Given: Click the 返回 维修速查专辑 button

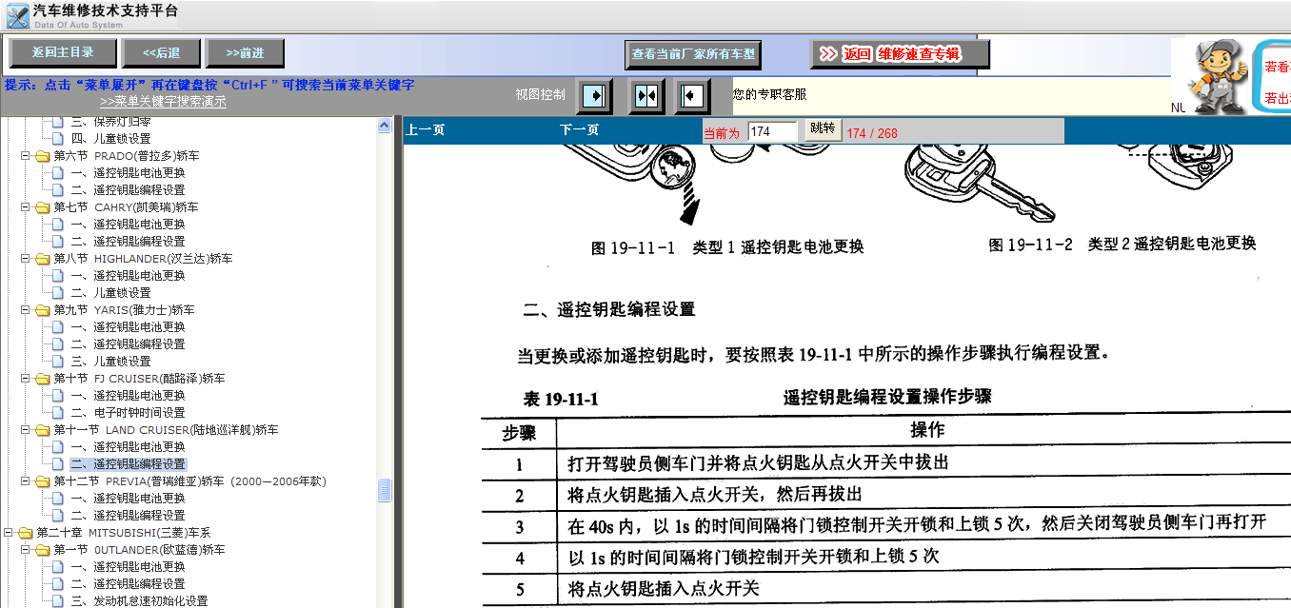Looking at the screenshot, I should click(x=900, y=54).
